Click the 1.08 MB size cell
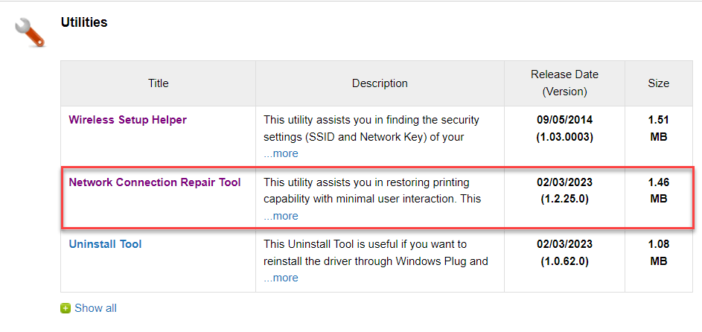 [x=658, y=252]
